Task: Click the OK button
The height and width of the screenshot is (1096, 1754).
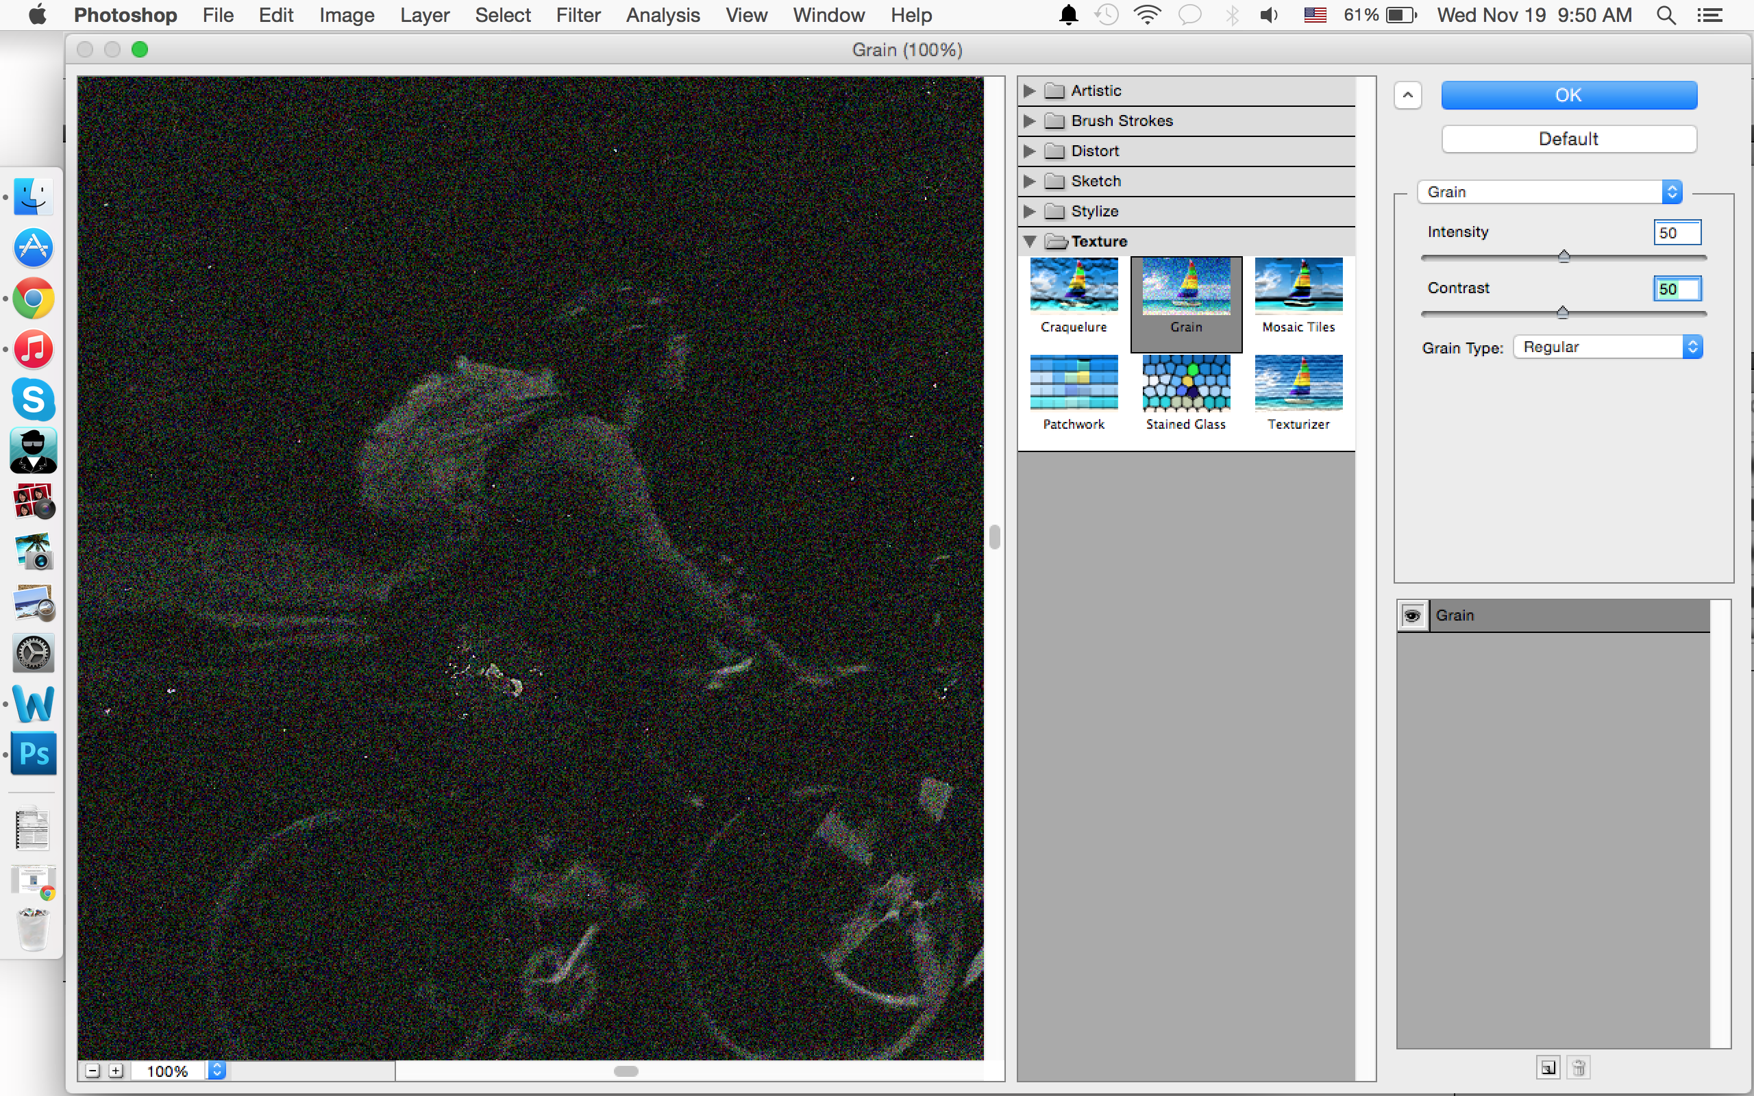Action: tap(1568, 95)
